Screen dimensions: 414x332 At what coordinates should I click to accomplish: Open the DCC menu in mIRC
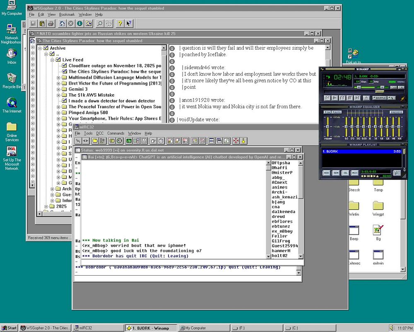100,133
